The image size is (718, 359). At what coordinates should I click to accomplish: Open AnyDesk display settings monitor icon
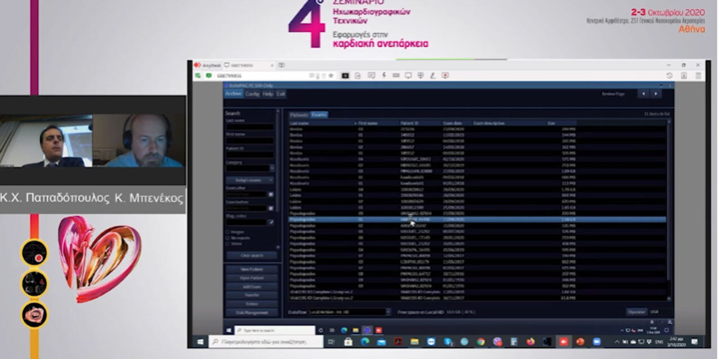point(408,75)
